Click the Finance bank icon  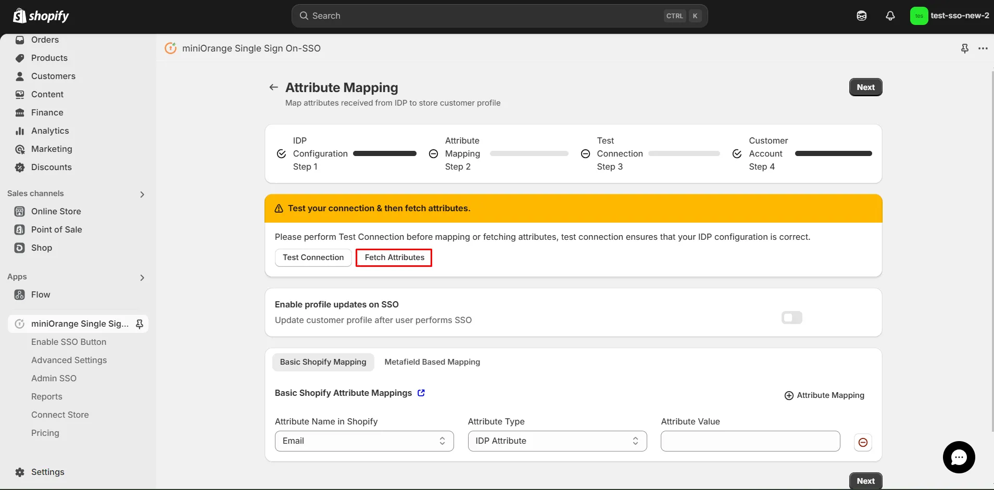(x=20, y=112)
